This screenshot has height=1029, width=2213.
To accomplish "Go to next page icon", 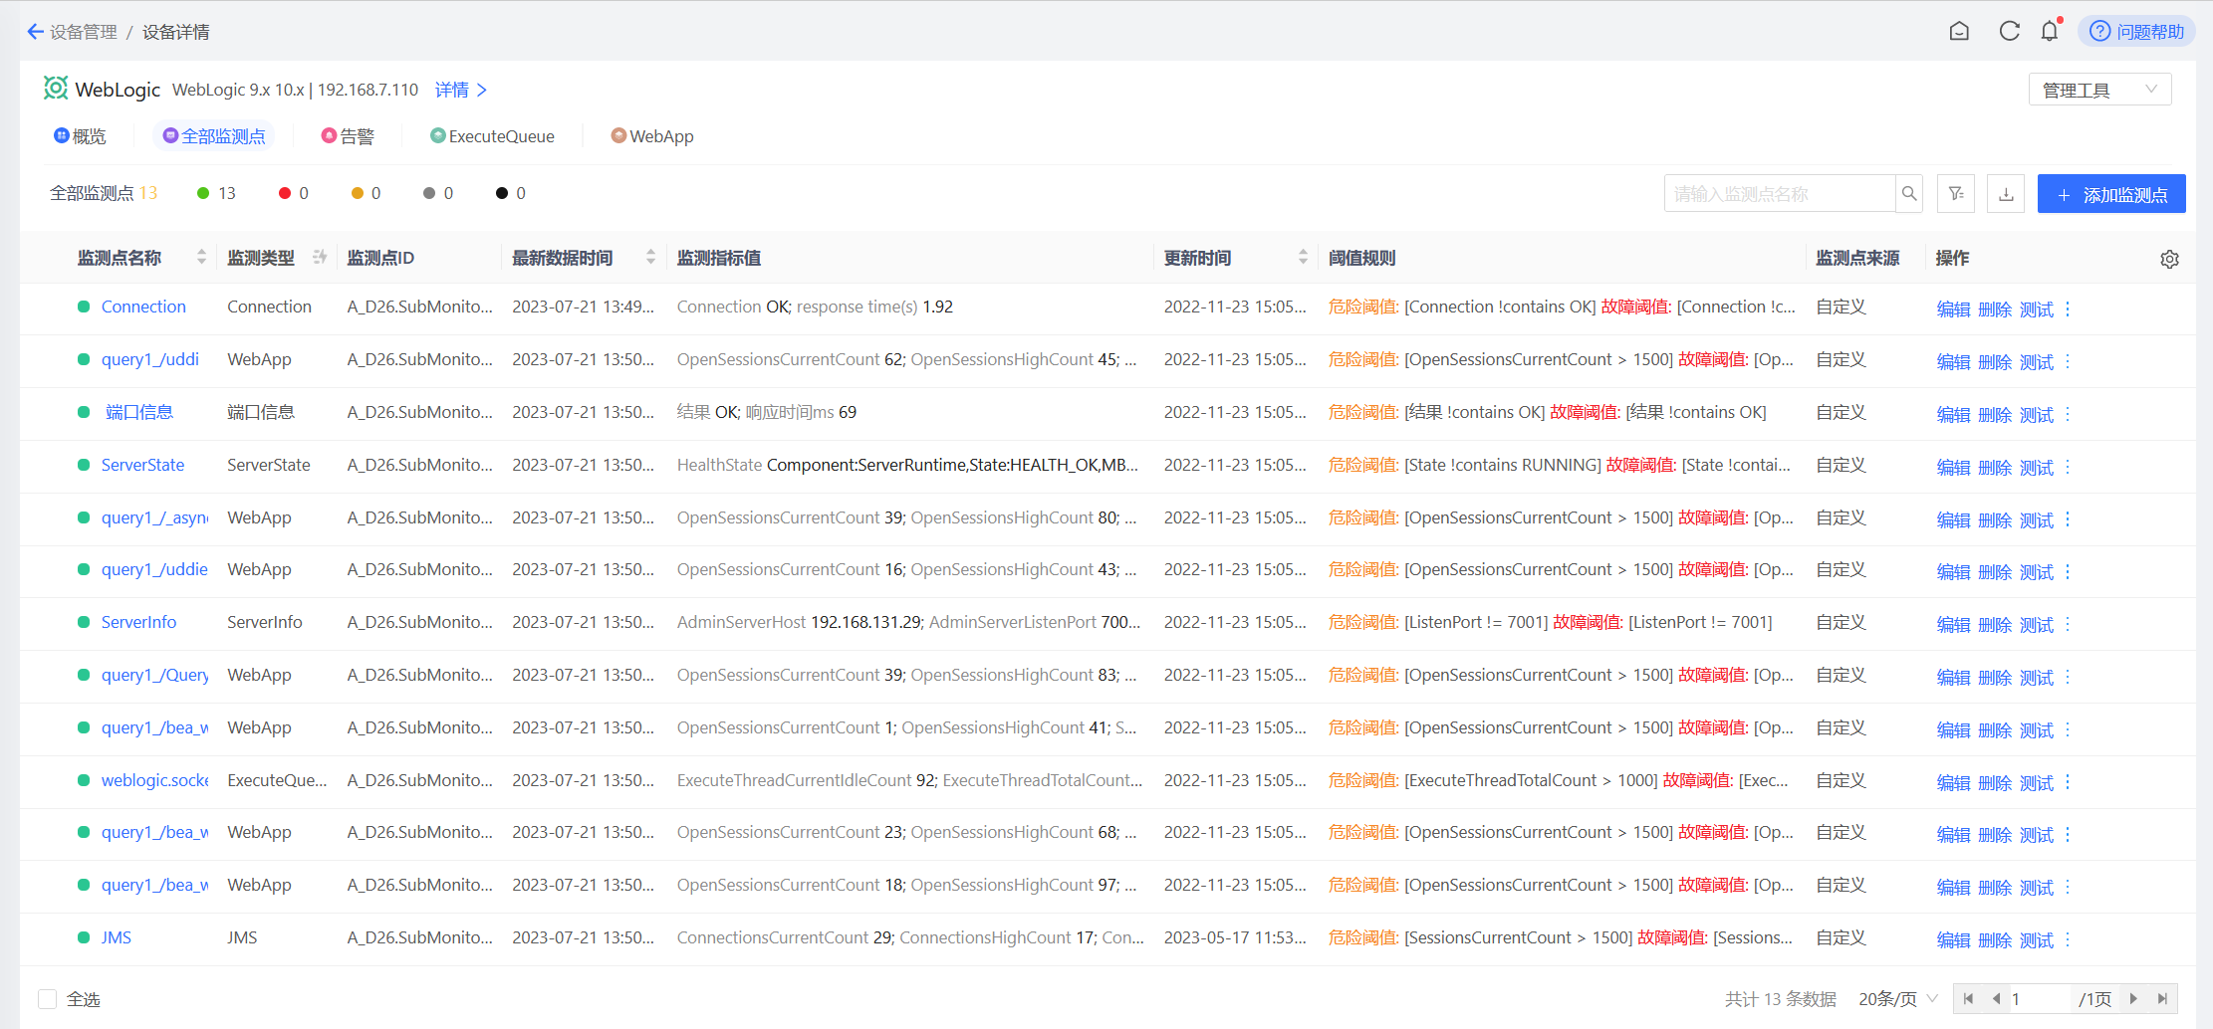I will point(2133,999).
